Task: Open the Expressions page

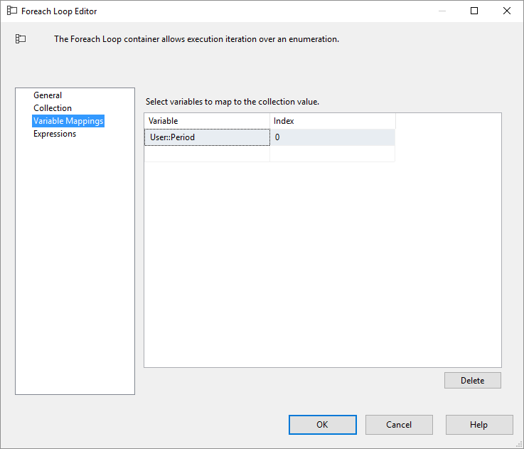Action: [x=55, y=134]
